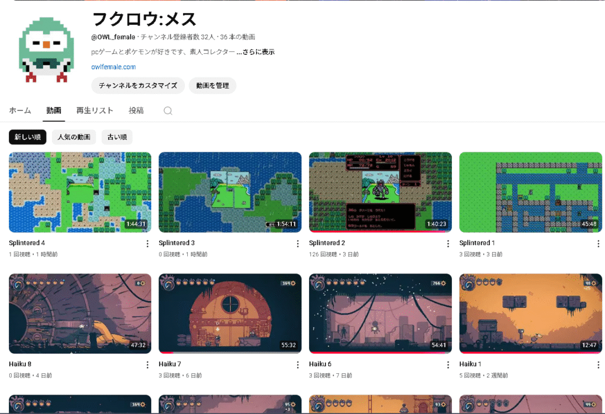Open the three-dot menu for Haiku 7
605x414 pixels.
click(x=298, y=365)
